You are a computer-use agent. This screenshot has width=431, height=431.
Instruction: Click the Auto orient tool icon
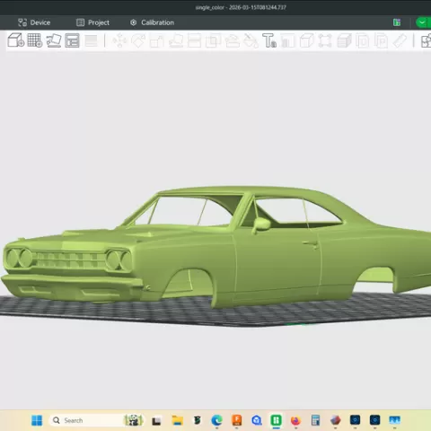click(54, 40)
